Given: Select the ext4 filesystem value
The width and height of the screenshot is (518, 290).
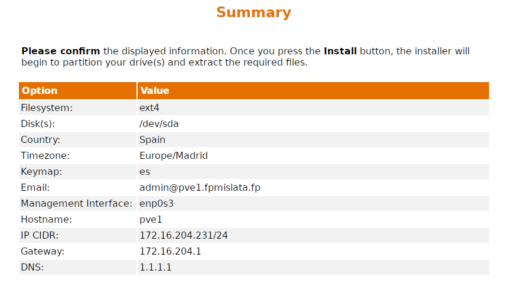Looking at the screenshot, I should (x=149, y=108).
